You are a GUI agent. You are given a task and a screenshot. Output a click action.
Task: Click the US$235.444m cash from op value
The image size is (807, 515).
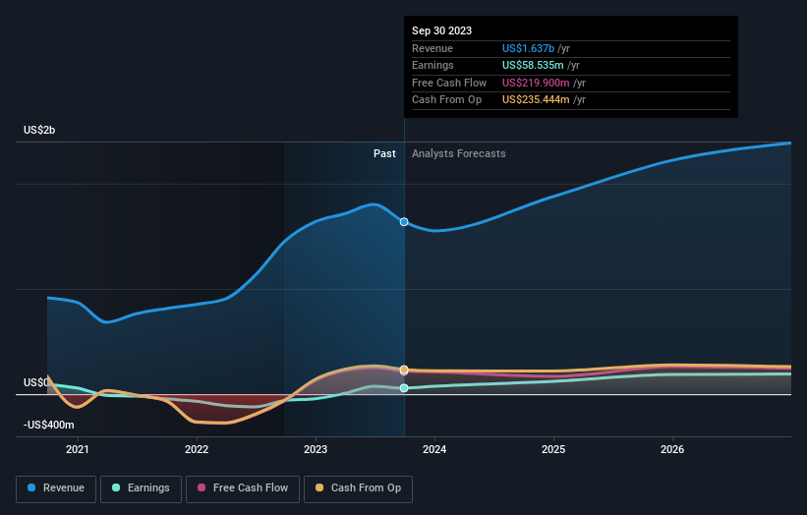[536, 100]
